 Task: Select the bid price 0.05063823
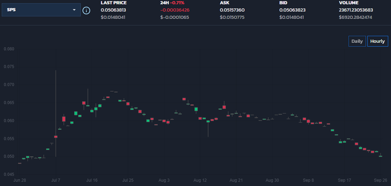click(x=292, y=10)
